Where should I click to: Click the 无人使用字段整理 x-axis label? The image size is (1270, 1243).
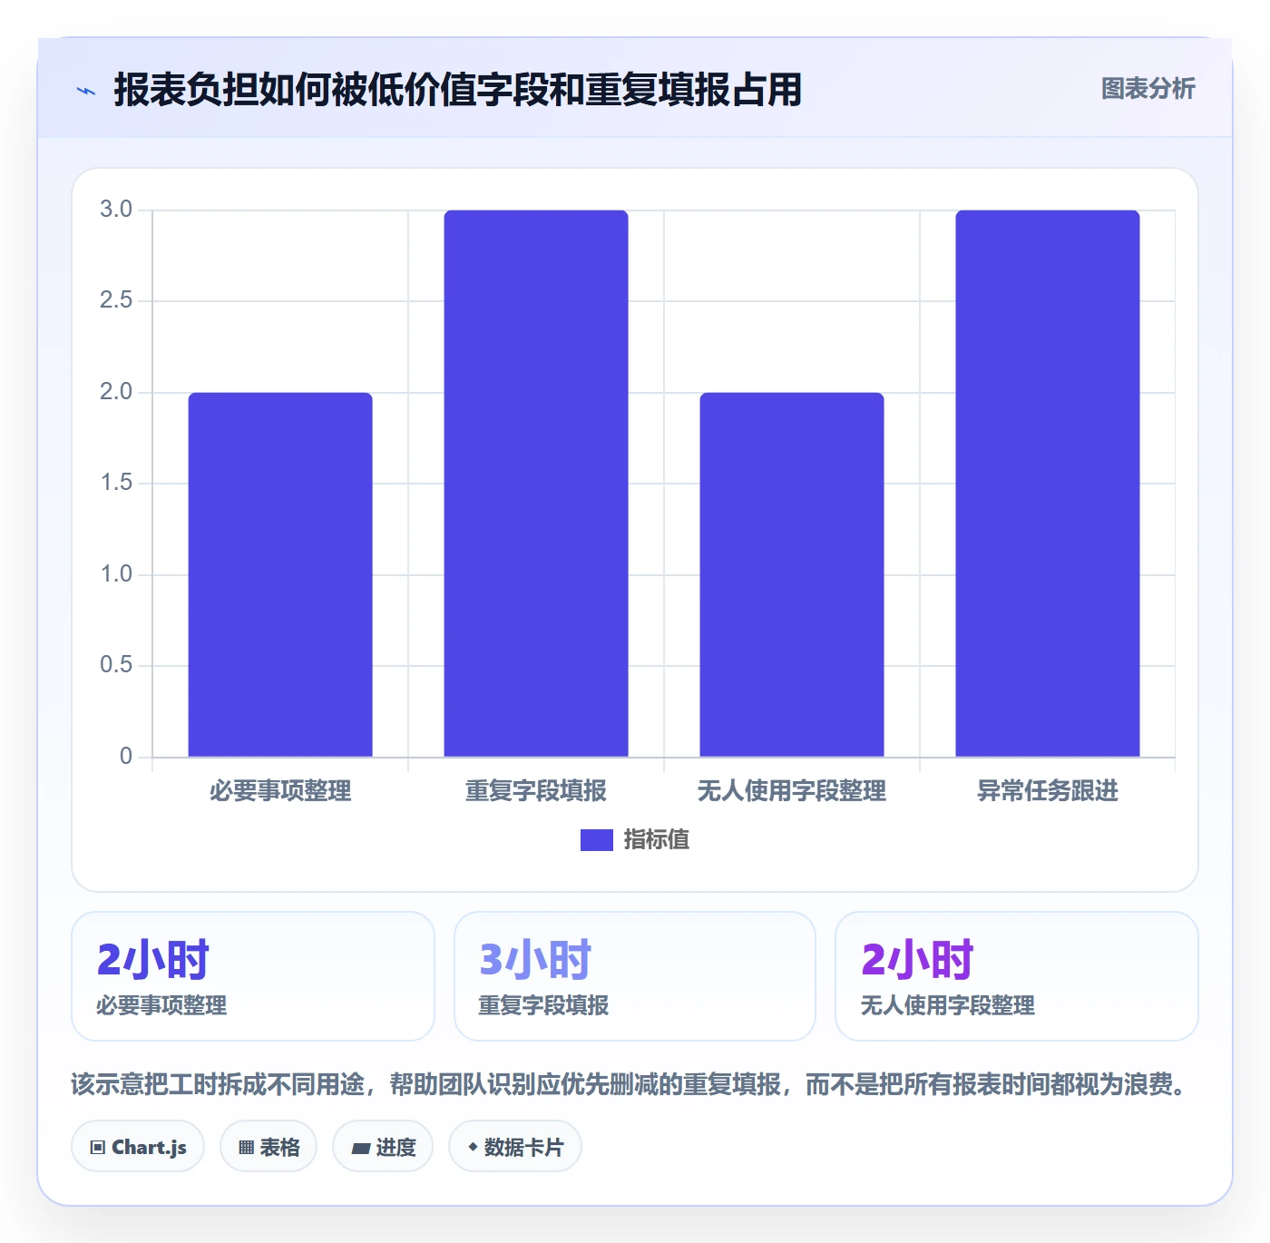click(x=792, y=791)
